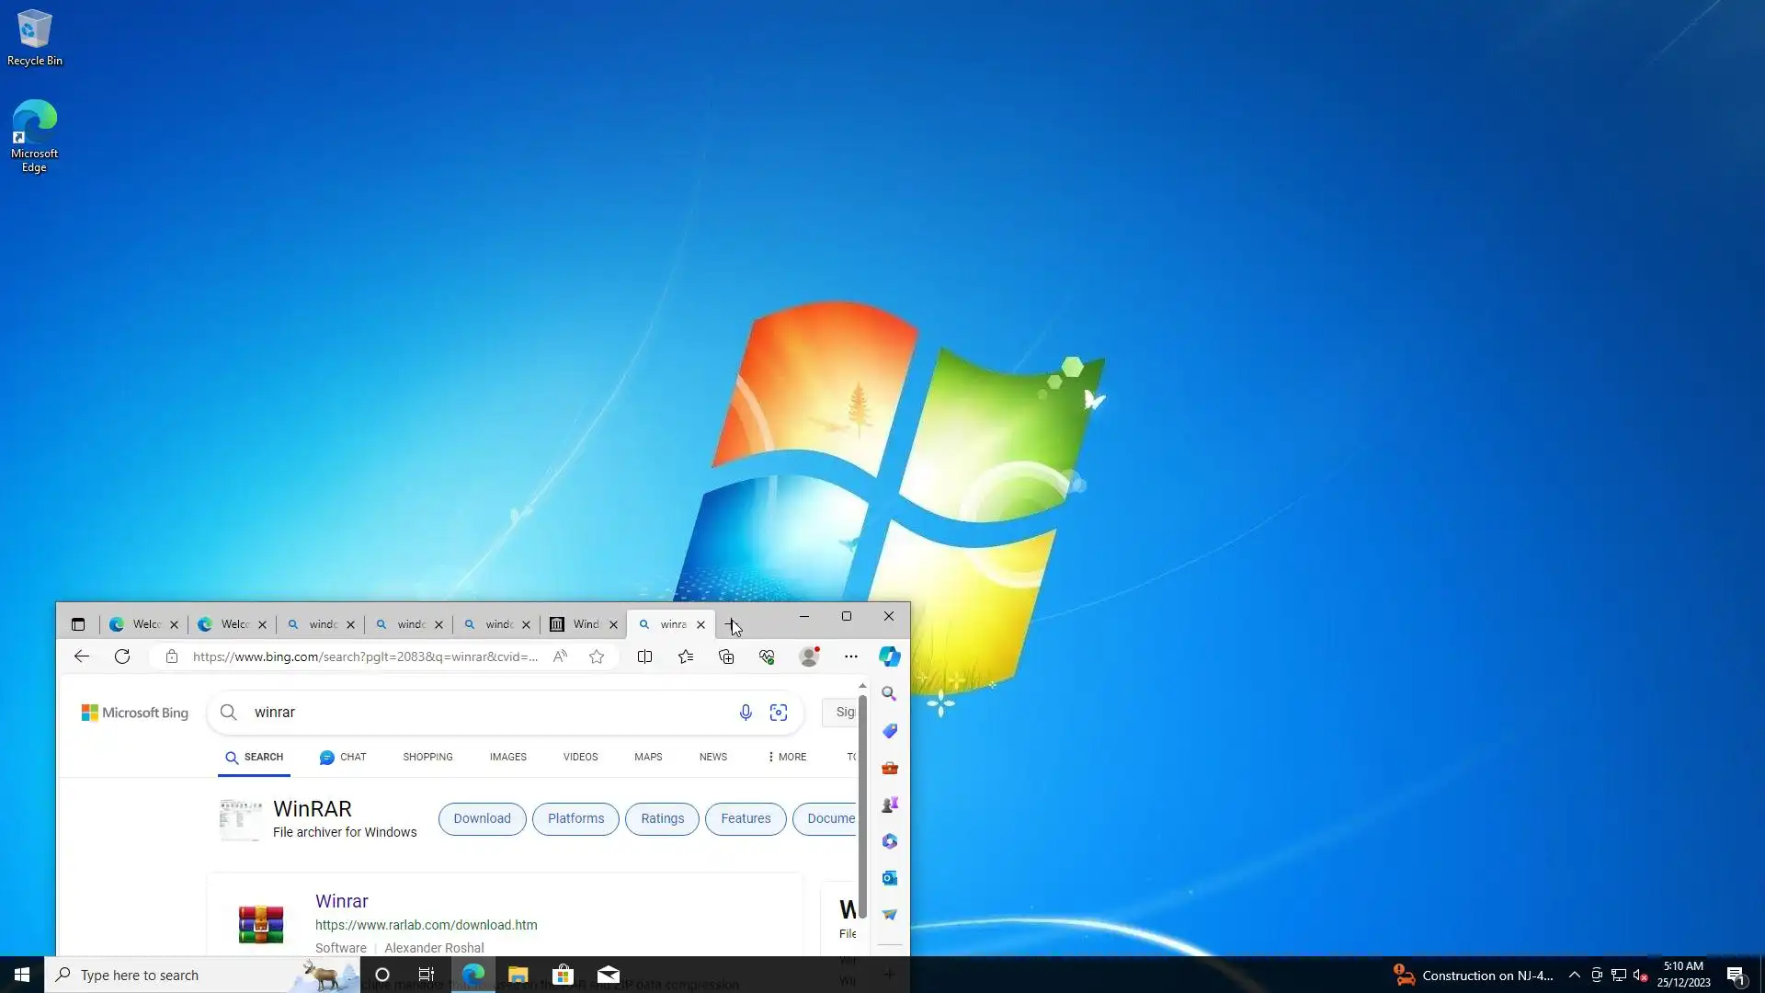Open Microsoft Store from taskbar
This screenshot has height=993, width=1765.
(x=563, y=975)
